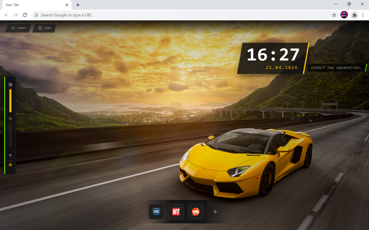Click the dotted grid icon in the left gauge

click(x=10, y=119)
